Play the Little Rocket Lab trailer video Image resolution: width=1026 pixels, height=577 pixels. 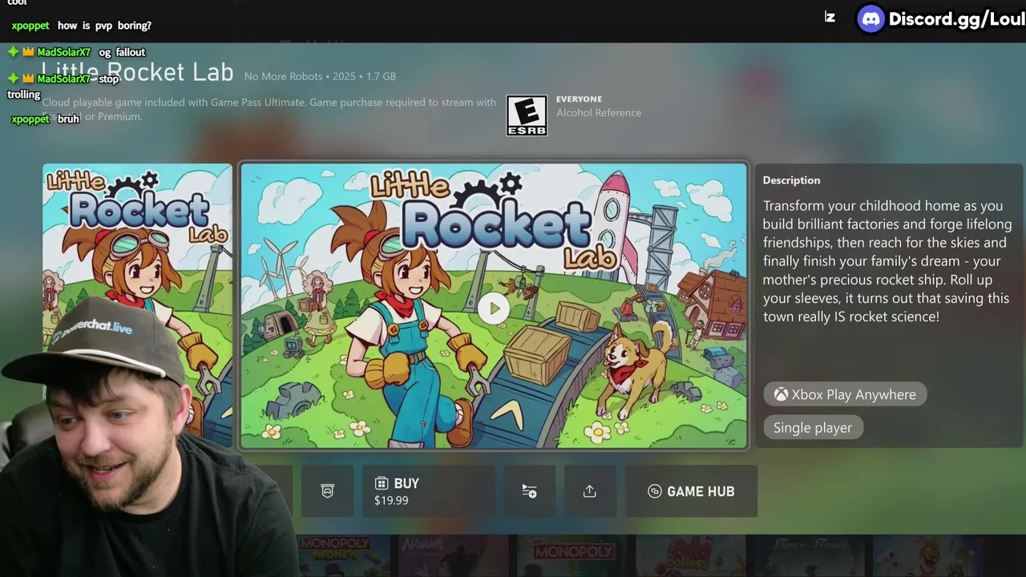coord(494,309)
